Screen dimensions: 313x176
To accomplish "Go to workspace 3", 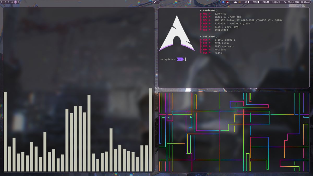I will coord(8,2).
